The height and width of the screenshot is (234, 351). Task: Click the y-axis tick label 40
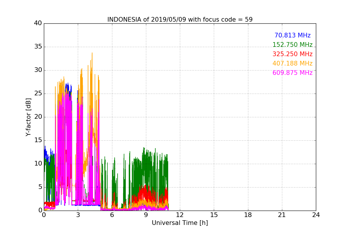pyautogui.click(x=38, y=23)
